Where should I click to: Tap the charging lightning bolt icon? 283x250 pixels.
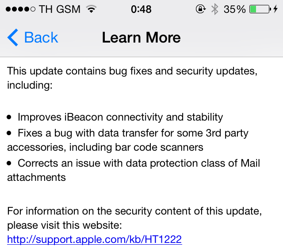click(x=275, y=9)
